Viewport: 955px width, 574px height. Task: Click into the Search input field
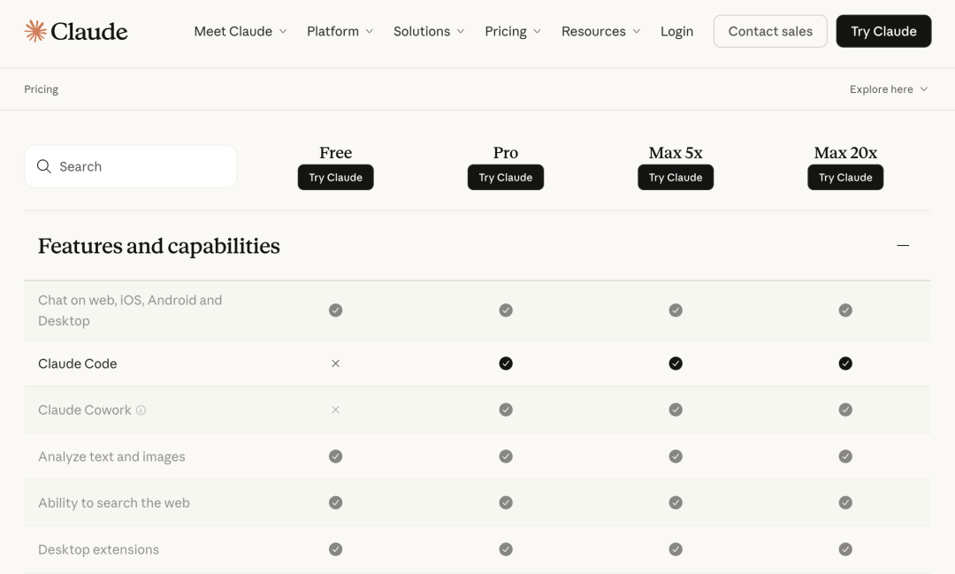coord(141,166)
